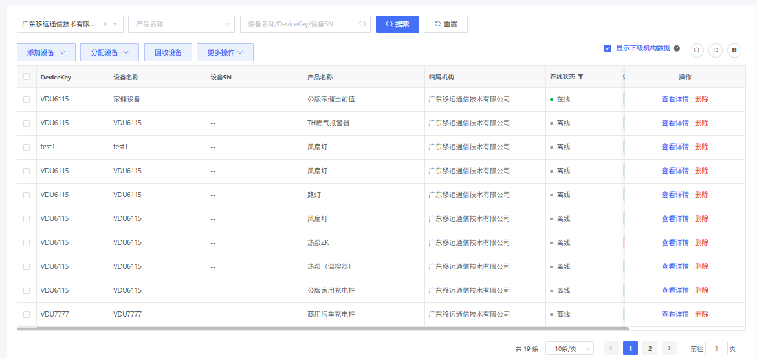Tick the select-all checkbox in the table header
The image size is (757, 358).
click(27, 77)
